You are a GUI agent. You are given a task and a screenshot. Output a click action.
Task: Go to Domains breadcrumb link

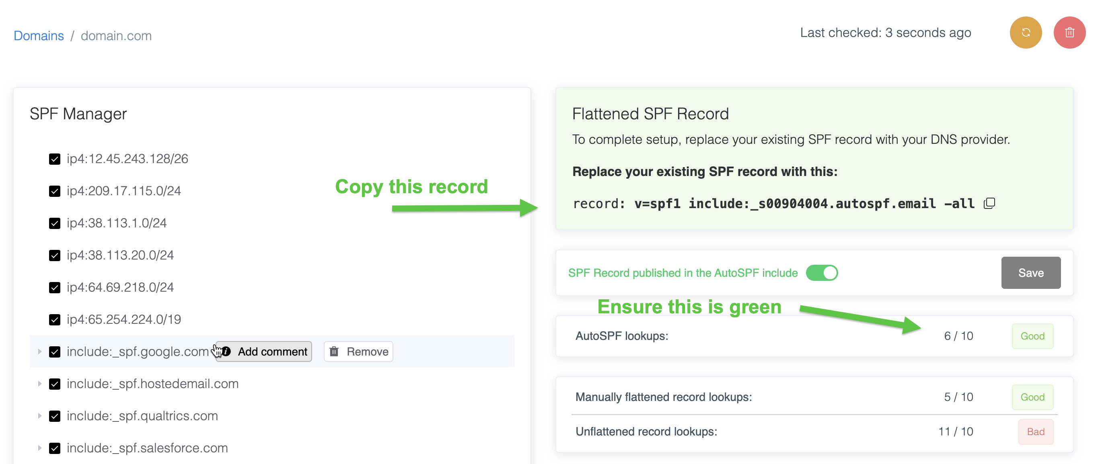click(x=39, y=36)
